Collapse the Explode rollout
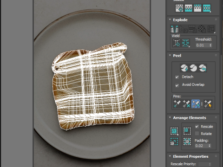This screenshot has width=223, height=167. coord(170,19)
